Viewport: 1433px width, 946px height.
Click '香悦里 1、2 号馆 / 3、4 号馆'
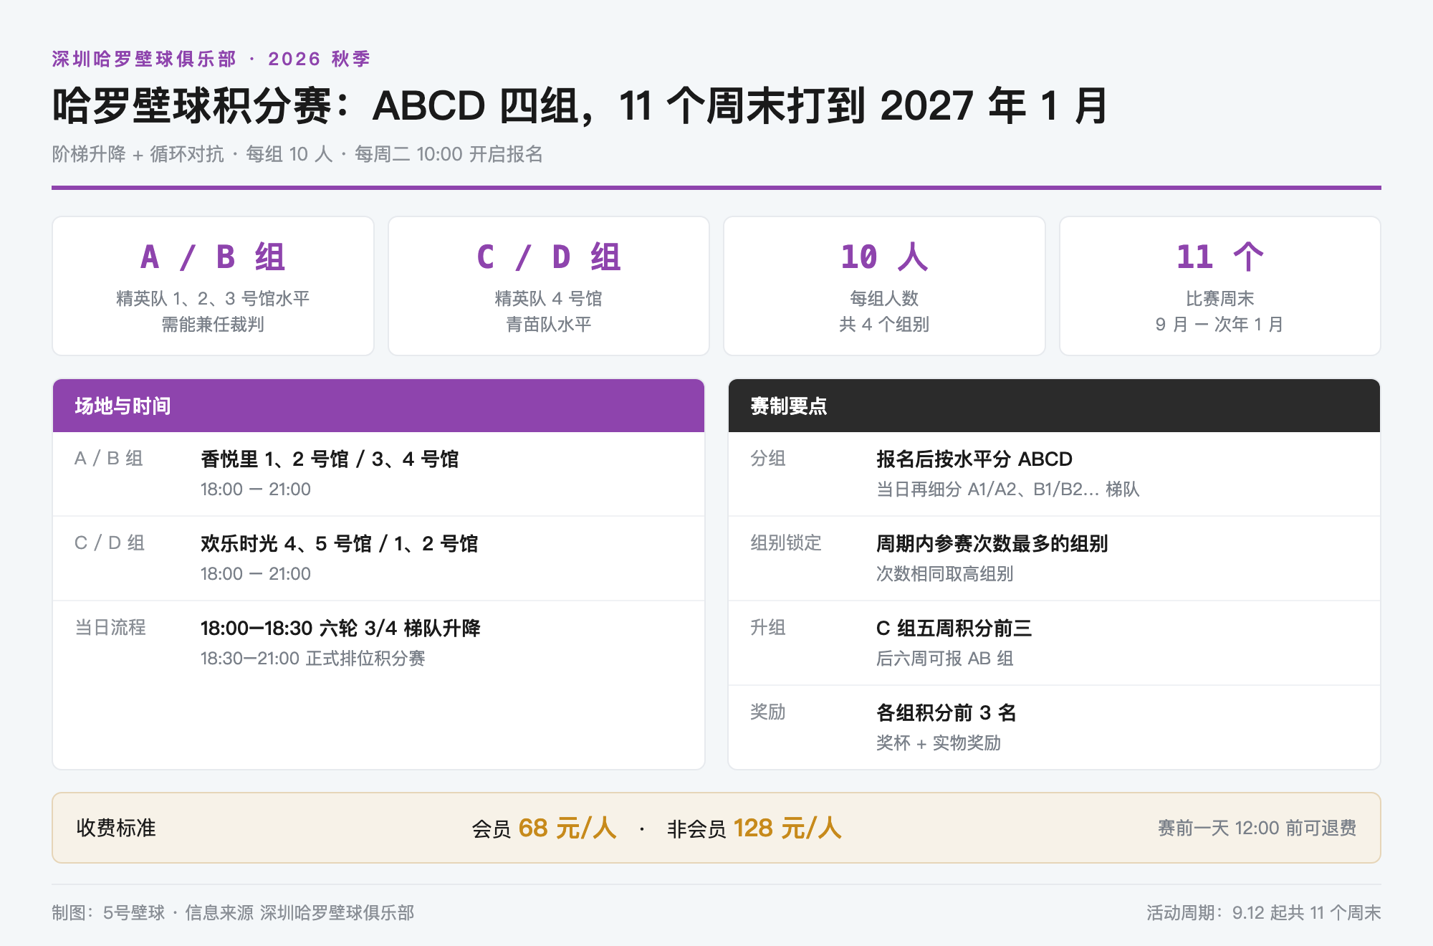330,459
